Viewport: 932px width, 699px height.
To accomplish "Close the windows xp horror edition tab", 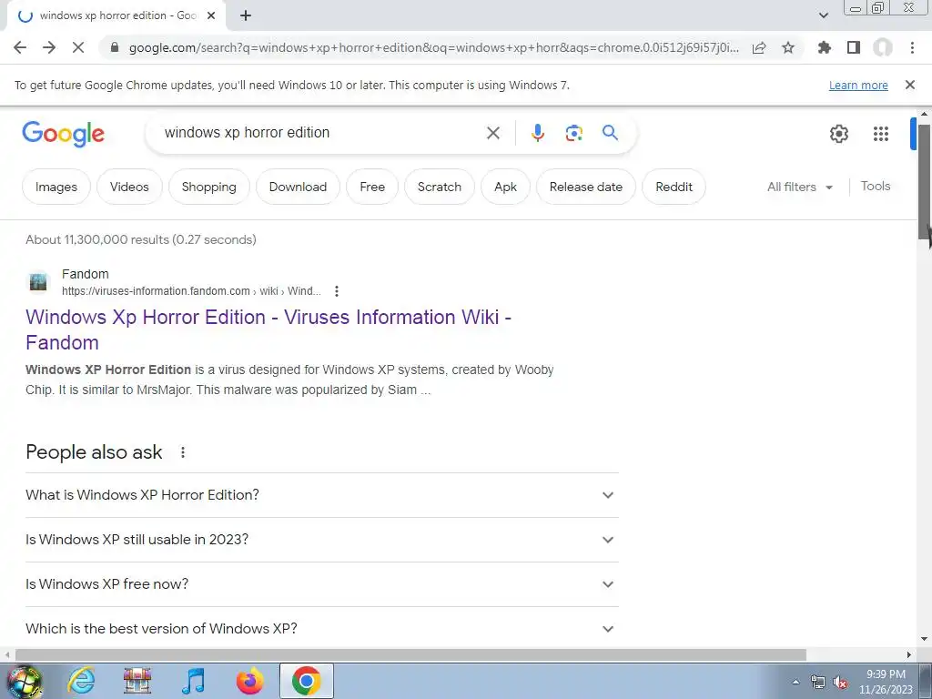I will [x=211, y=16].
